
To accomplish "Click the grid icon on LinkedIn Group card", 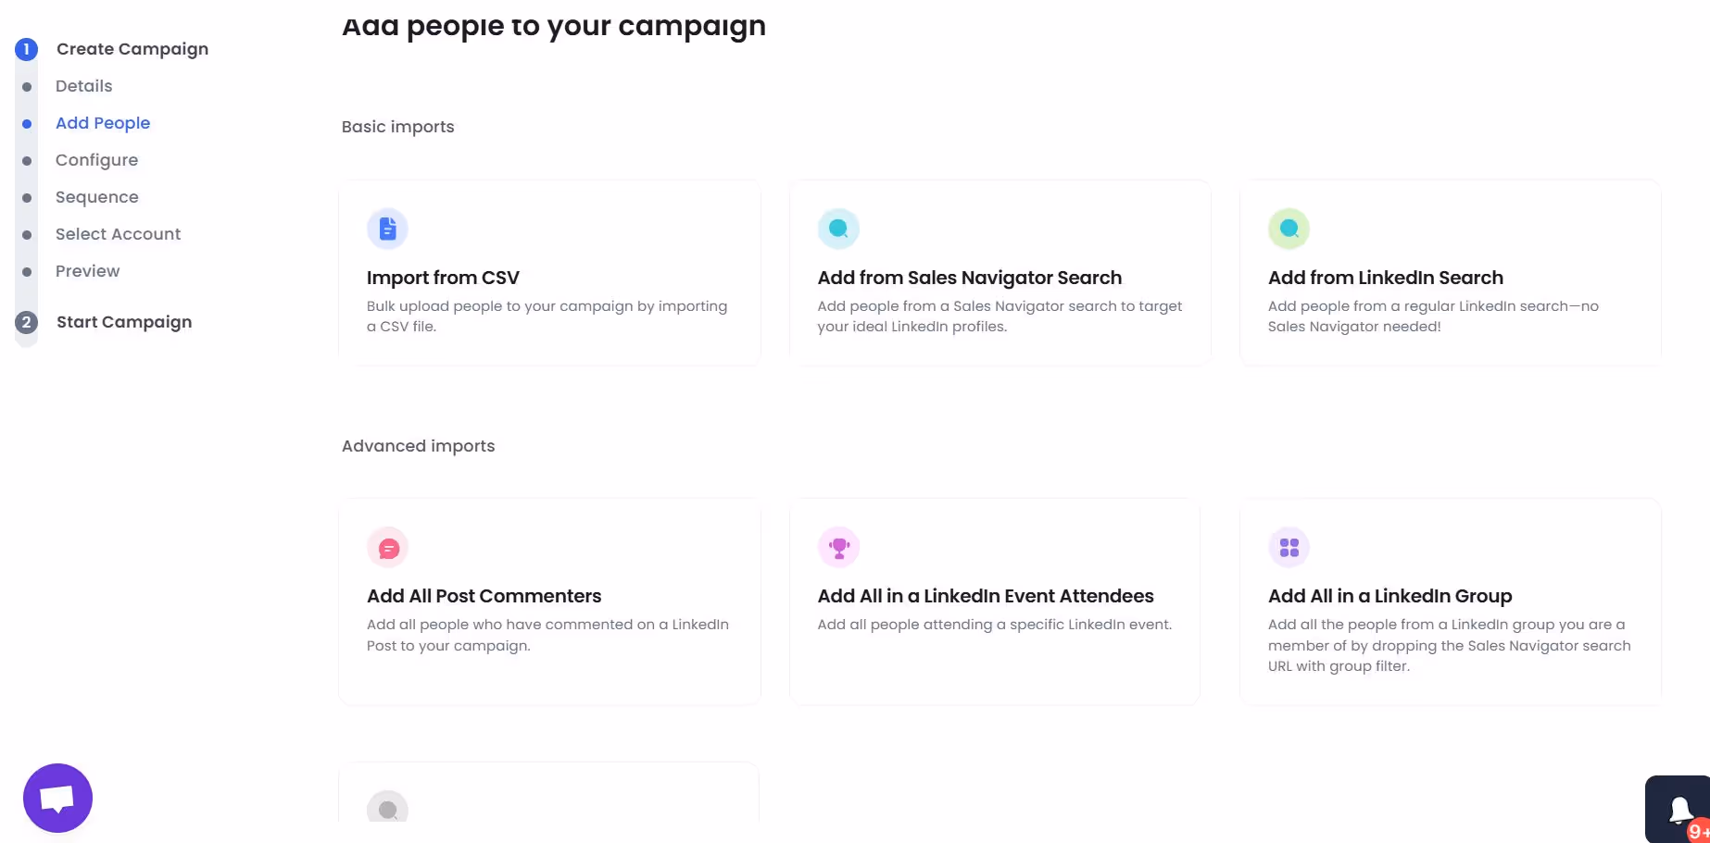I will tap(1289, 546).
